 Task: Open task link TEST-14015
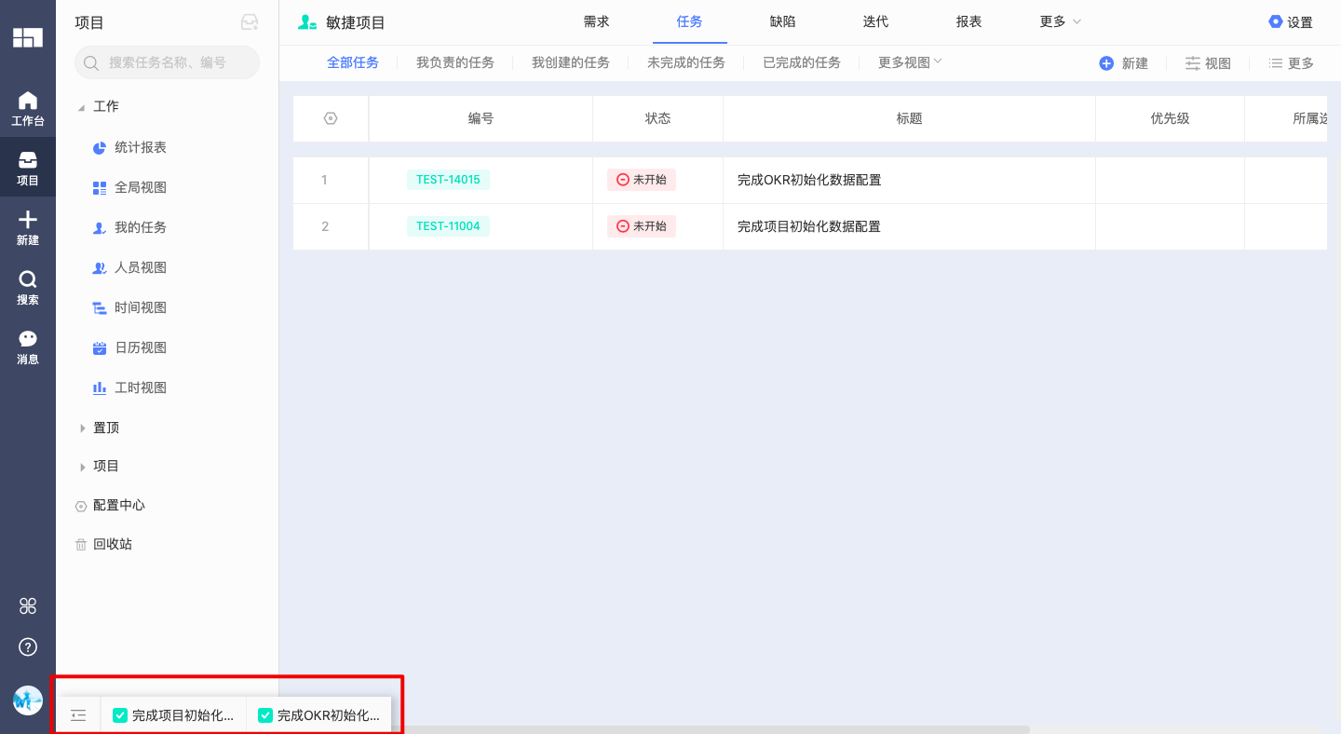tap(448, 180)
